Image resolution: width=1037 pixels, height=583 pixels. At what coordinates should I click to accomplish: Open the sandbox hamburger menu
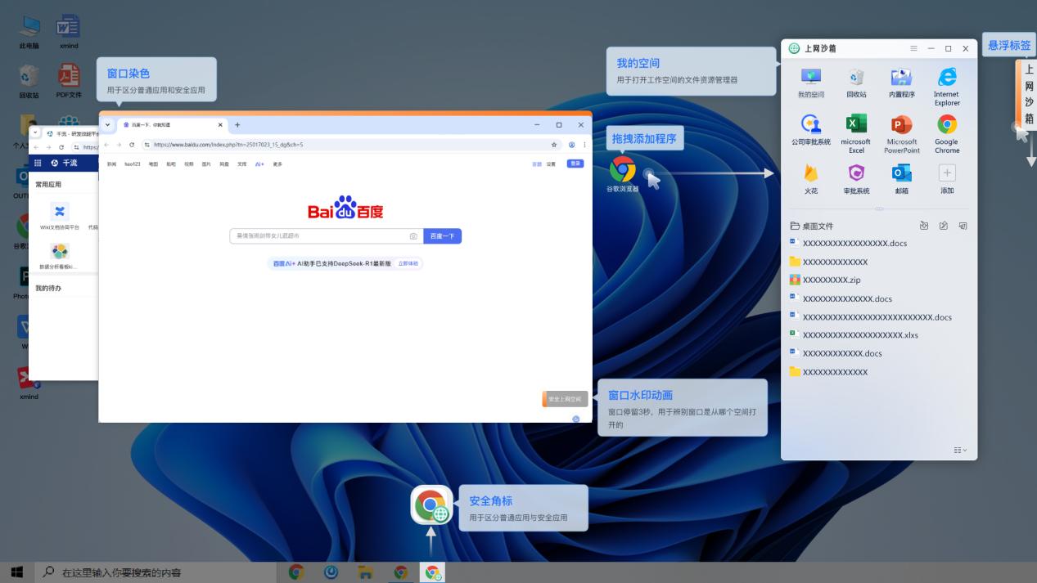click(x=913, y=49)
